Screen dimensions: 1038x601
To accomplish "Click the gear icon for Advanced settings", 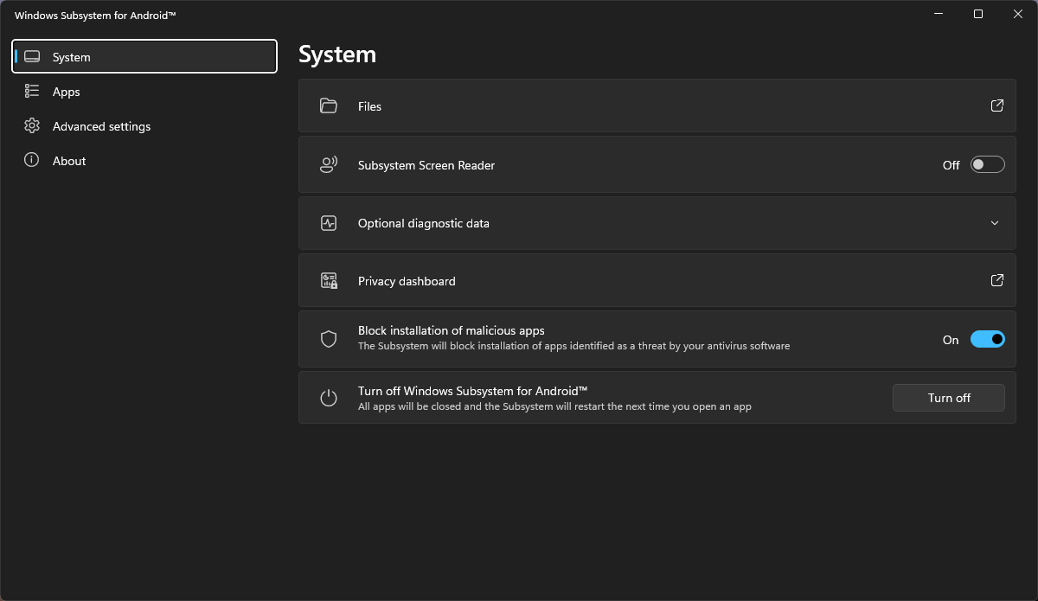I will click(32, 126).
